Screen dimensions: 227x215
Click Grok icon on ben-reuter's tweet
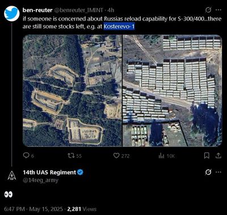coord(208,10)
